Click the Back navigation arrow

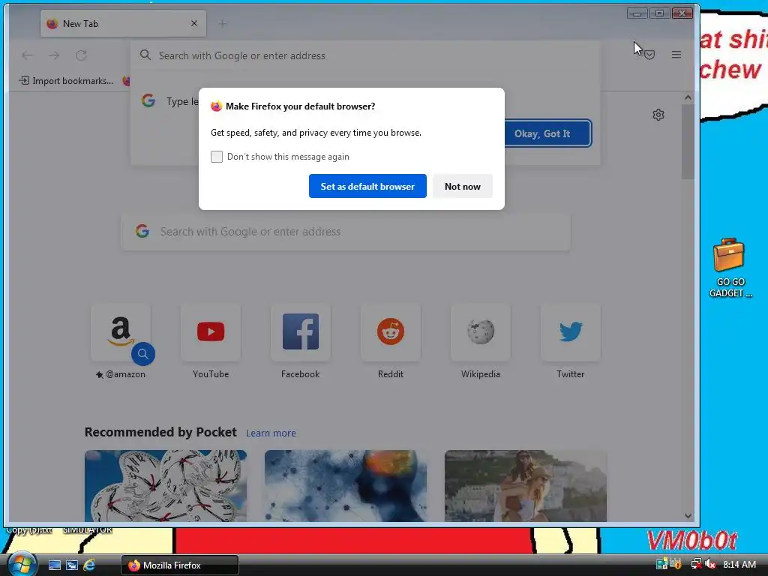click(28, 55)
